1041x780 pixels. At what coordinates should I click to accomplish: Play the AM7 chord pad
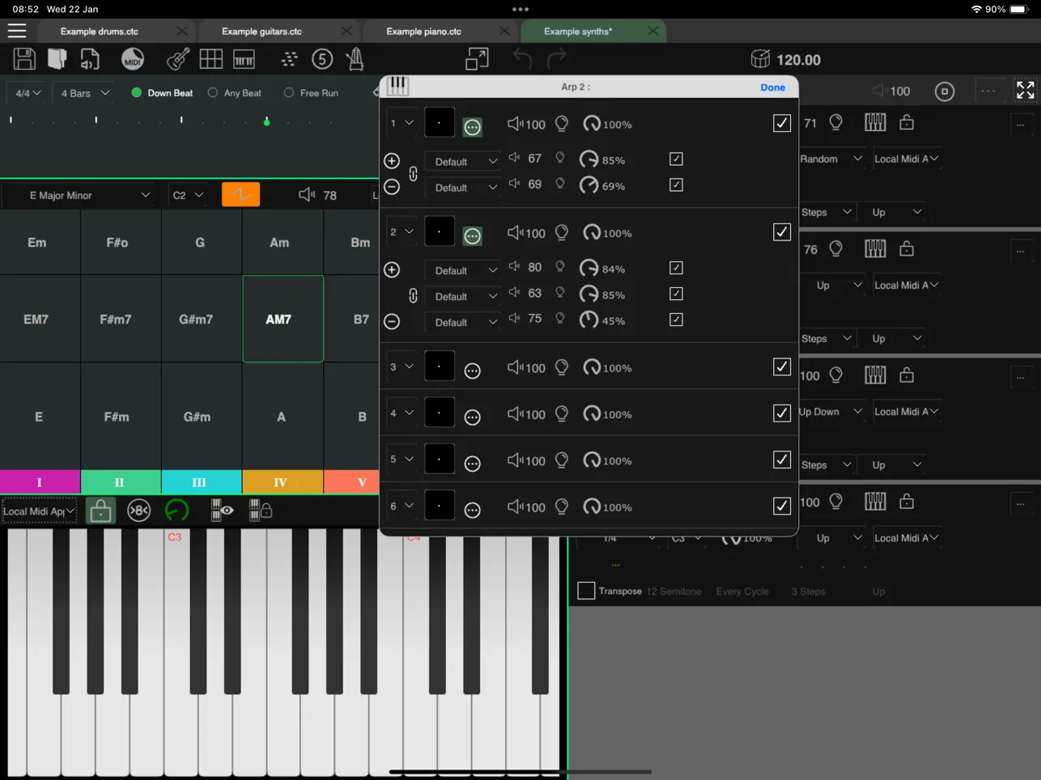click(283, 319)
